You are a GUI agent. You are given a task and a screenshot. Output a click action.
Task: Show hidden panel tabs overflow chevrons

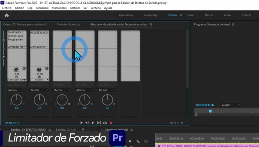83,130
